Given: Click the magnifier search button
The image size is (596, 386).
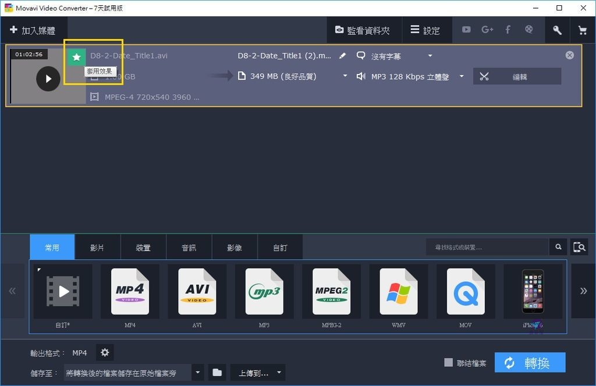Looking at the screenshot, I should click(x=558, y=247).
